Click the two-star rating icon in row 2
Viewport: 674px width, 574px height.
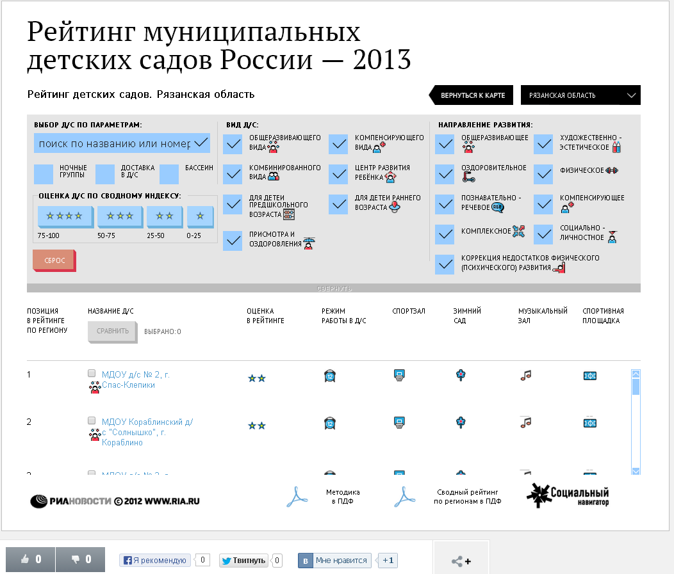tap(257, 426)
